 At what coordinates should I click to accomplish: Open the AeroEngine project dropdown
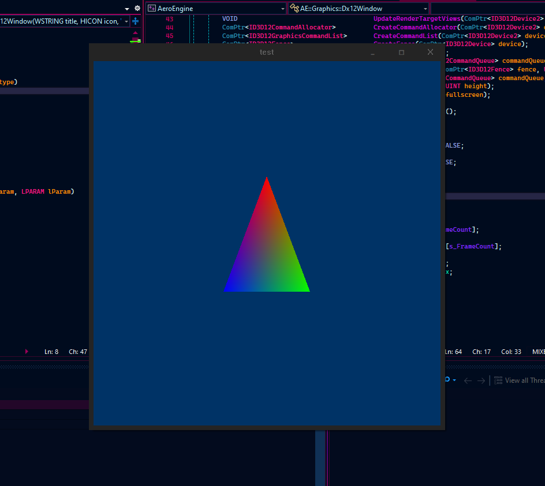pyautogui.click(x=282, y=9)
